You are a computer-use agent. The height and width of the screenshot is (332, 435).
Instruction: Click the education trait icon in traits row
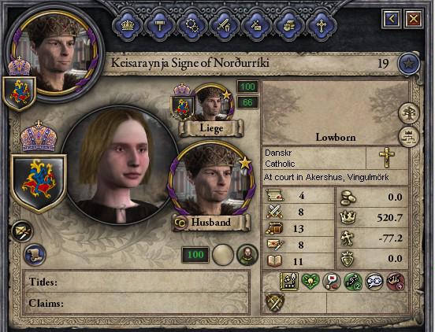(x=289, y=282)
